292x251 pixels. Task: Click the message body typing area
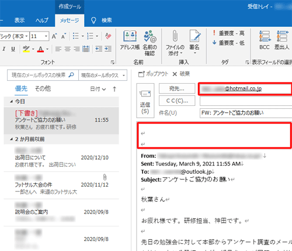tap(214, 135)
